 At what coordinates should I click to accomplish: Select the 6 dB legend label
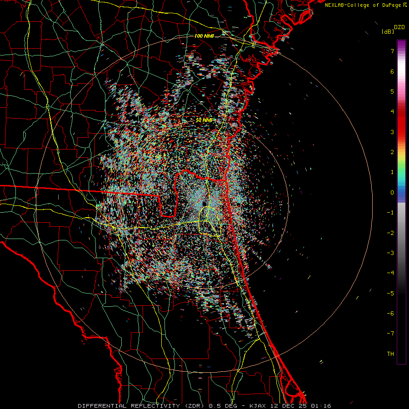click(392, 71)
